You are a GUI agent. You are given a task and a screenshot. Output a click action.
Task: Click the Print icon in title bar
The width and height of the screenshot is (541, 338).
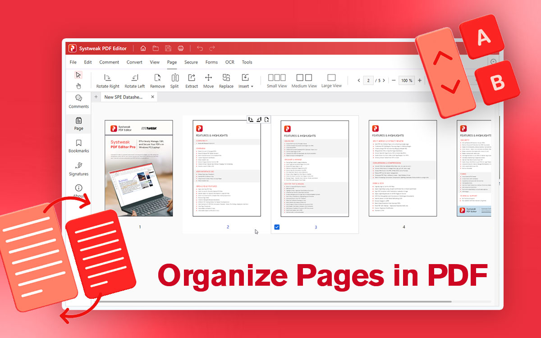181,48
